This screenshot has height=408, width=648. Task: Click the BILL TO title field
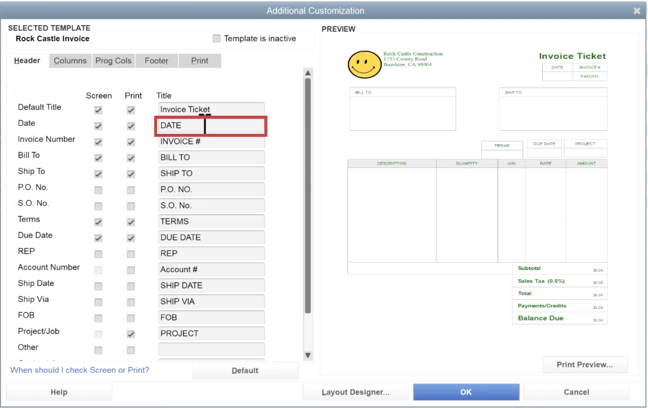[211, 157]
